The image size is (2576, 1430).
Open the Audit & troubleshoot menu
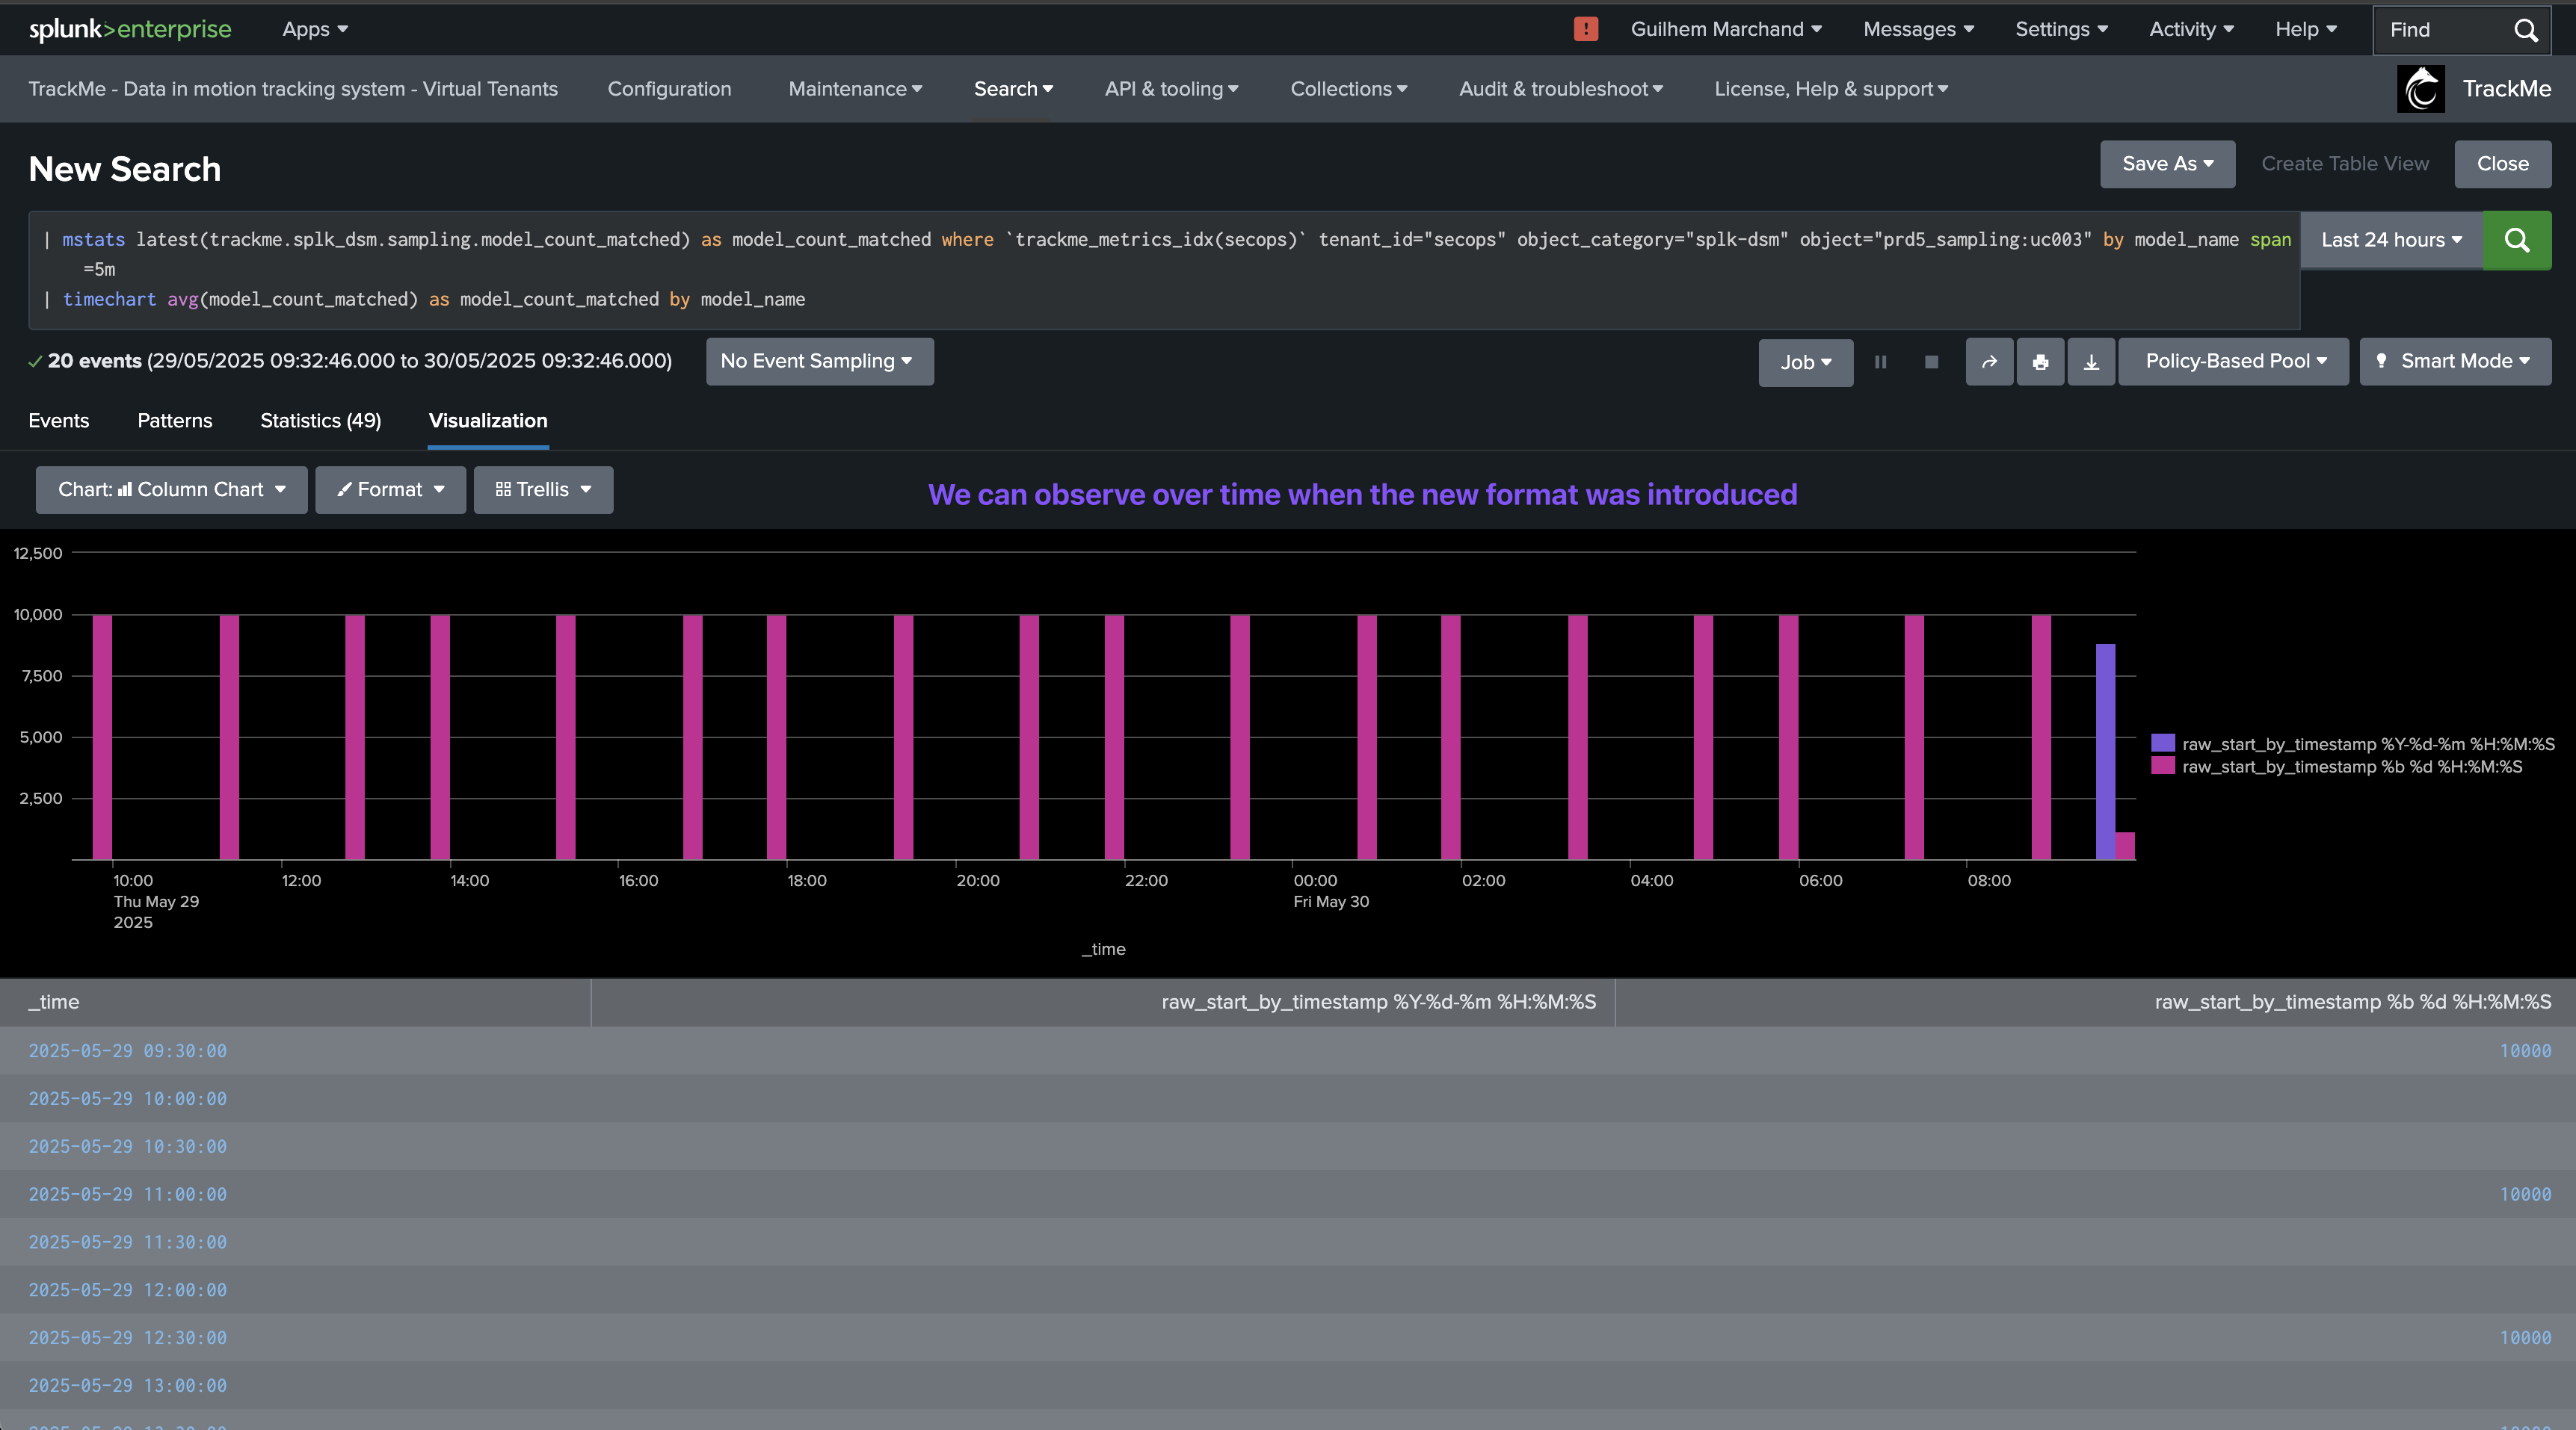(1560, 89)
